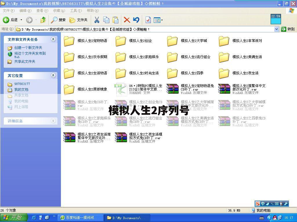Open Back button history dropdown arrow
The height and width of the screenshot is (222, 297).
tap(21, 20)
